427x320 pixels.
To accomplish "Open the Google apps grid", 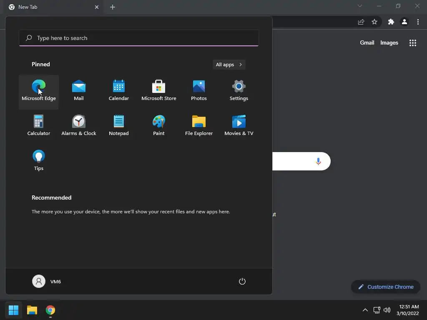I will click(x=412, y=43).
